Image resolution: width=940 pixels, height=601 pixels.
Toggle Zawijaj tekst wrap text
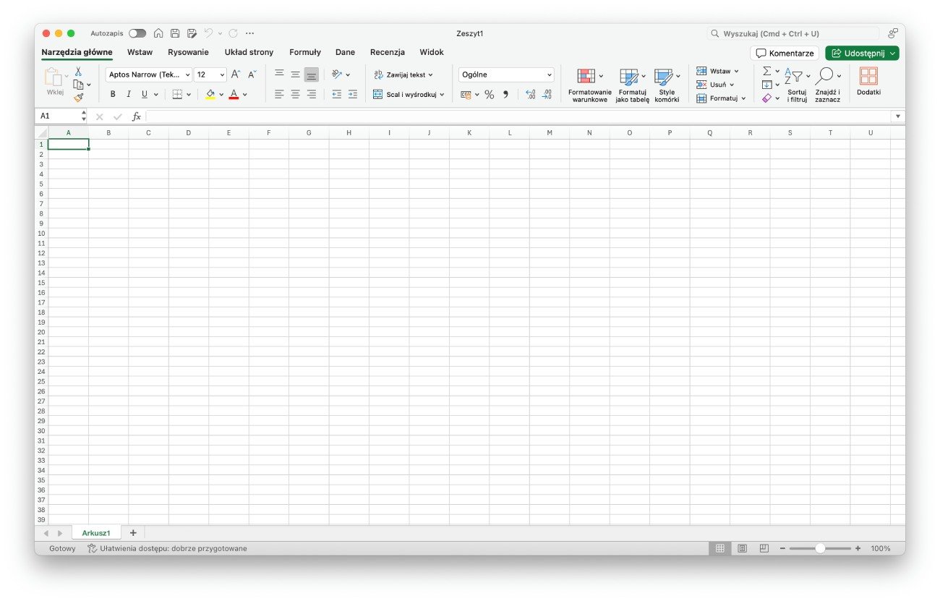(x=403, y=74)
